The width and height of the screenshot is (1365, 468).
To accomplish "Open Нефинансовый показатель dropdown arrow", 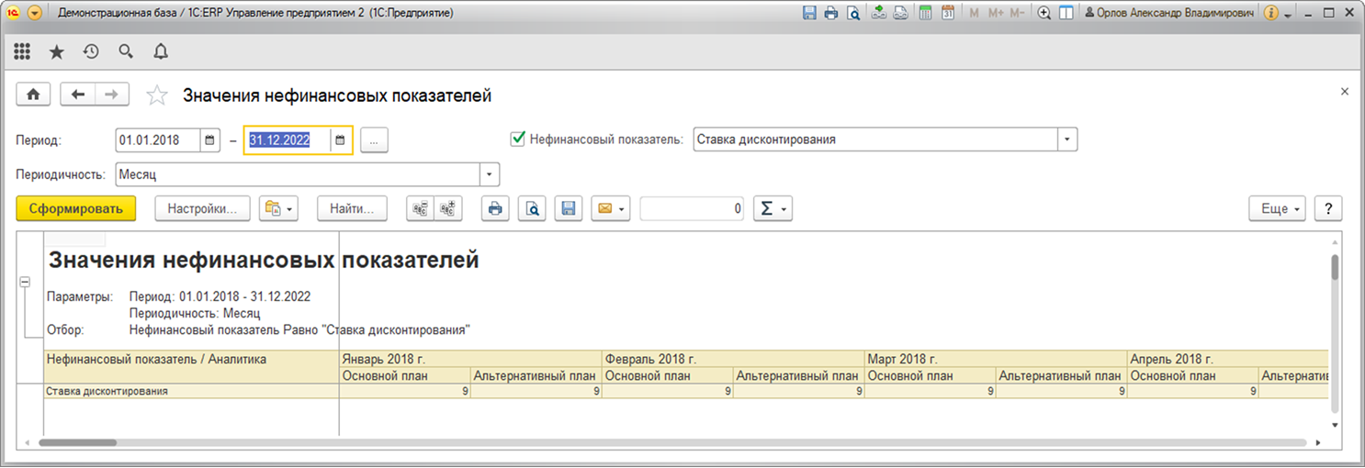I will click(1067, 139).
